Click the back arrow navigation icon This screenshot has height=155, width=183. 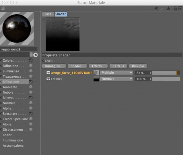pos(156,8)
